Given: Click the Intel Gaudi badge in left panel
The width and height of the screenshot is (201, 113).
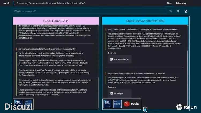Looking at the screenshot, I should click(28, 104).
